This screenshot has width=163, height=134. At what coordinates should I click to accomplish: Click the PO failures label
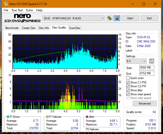tap(93, 129)
